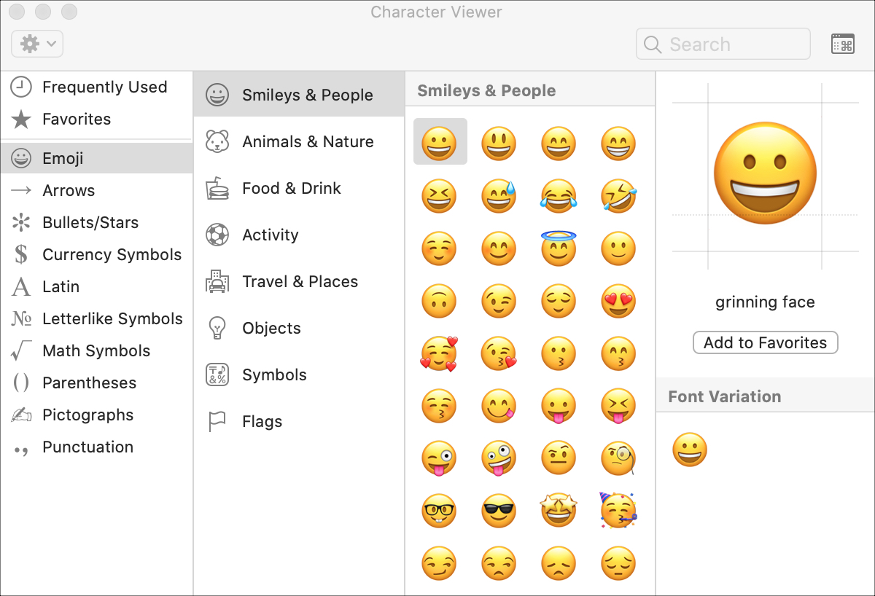Screen dimensions: 875x596
Task: Open Punctuation category
Action: (x=96, y=447)
